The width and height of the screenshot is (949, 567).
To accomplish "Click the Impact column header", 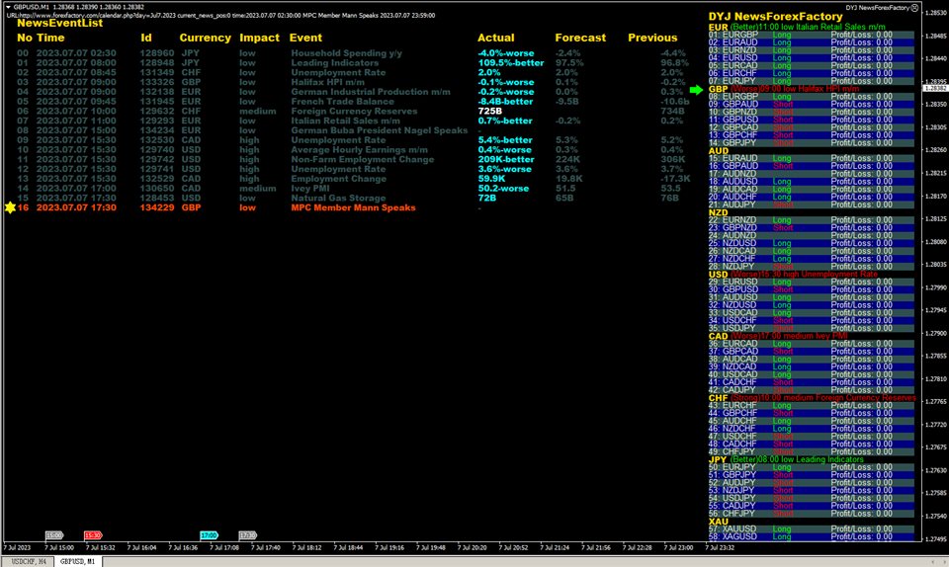I will point(260,38).
